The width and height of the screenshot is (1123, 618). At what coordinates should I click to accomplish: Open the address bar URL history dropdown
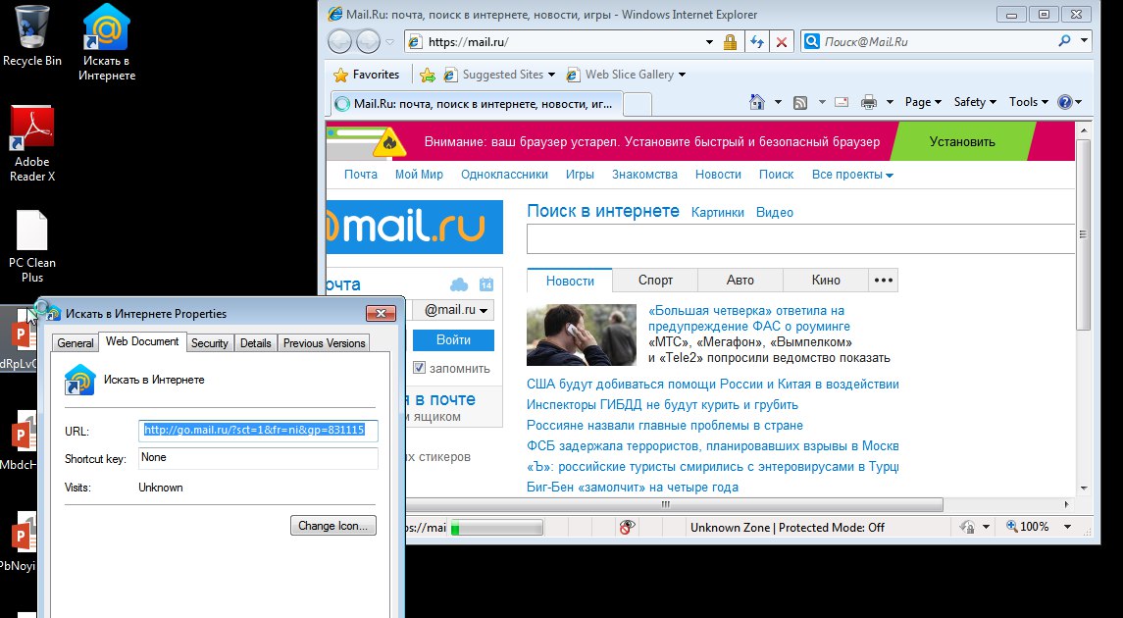coord(709,42)
